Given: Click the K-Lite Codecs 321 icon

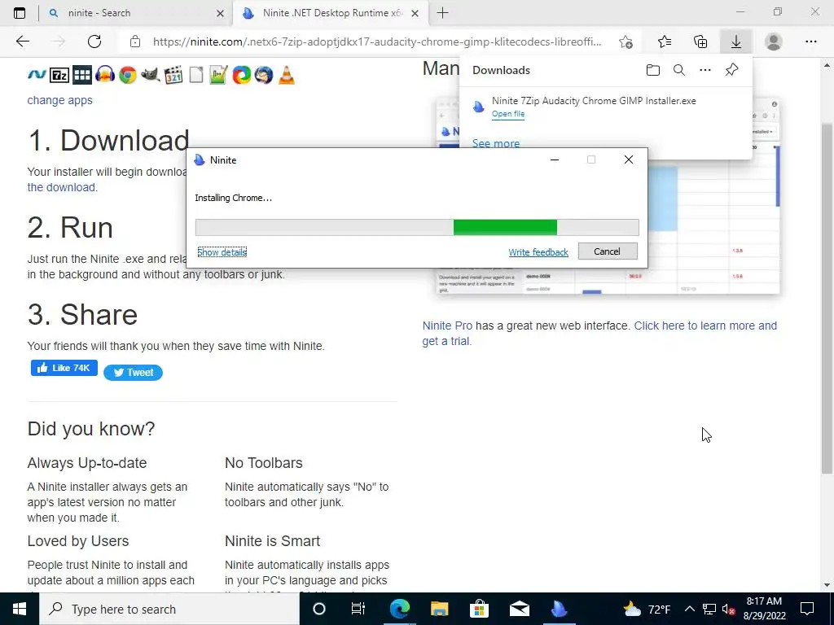Looking at the screenshot, I should (173, 75).
